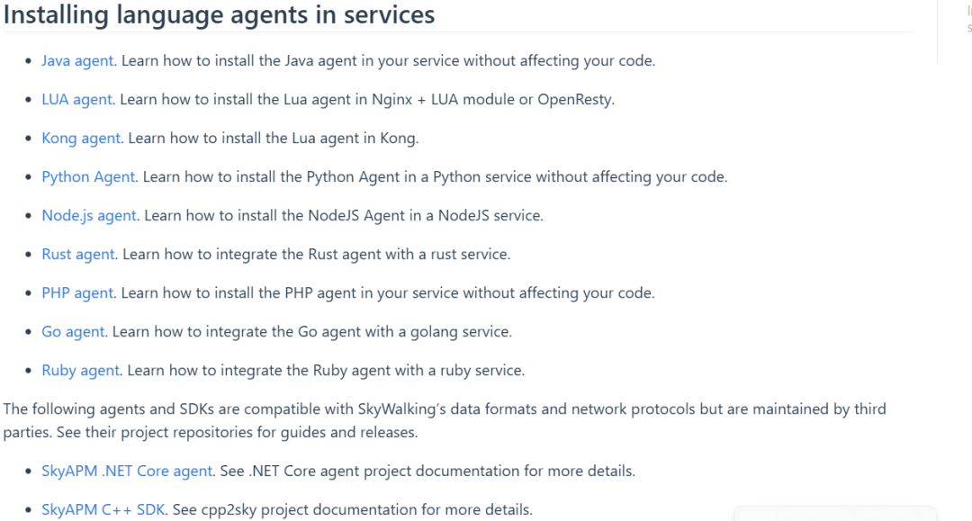
Task: Click the golang service description sentence
Action: tap(312, 331)
